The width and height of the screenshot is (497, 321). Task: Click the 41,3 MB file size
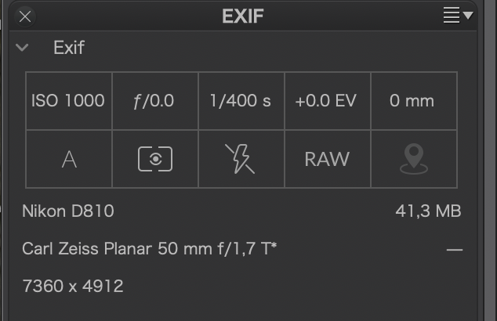tap(428, 211)
